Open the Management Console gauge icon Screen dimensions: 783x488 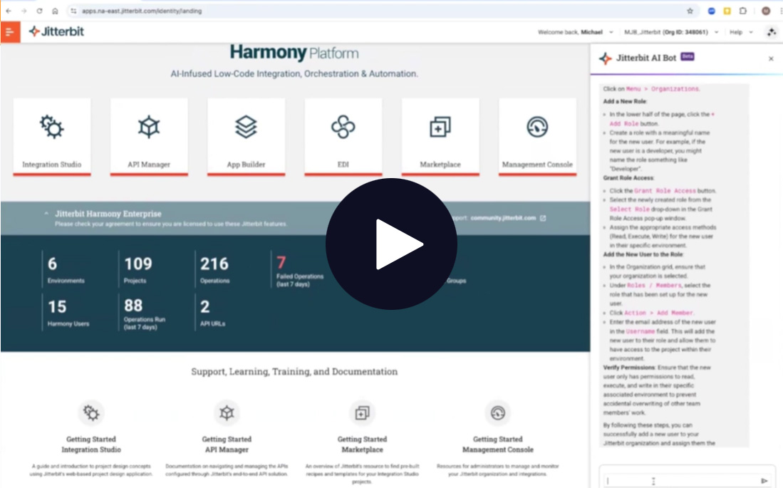536,127
